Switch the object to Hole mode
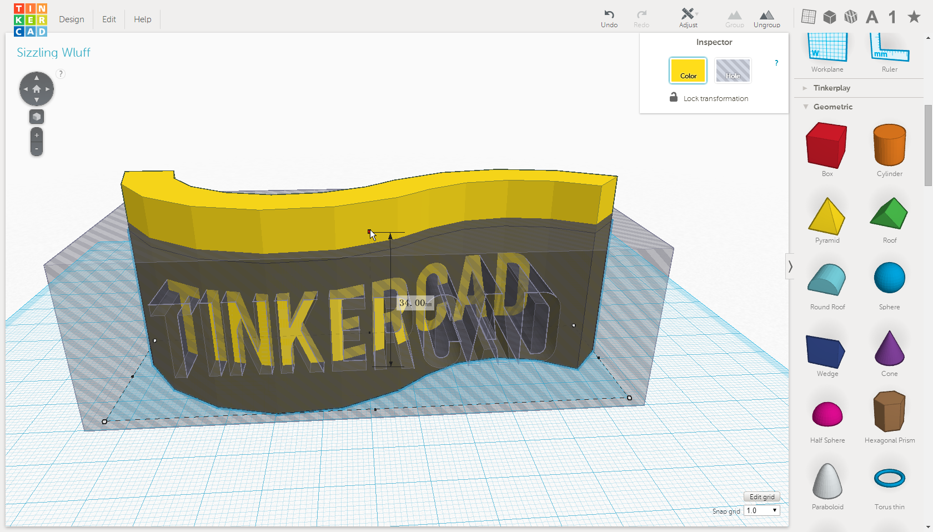 pyautogui.click(x=733, y=71)
